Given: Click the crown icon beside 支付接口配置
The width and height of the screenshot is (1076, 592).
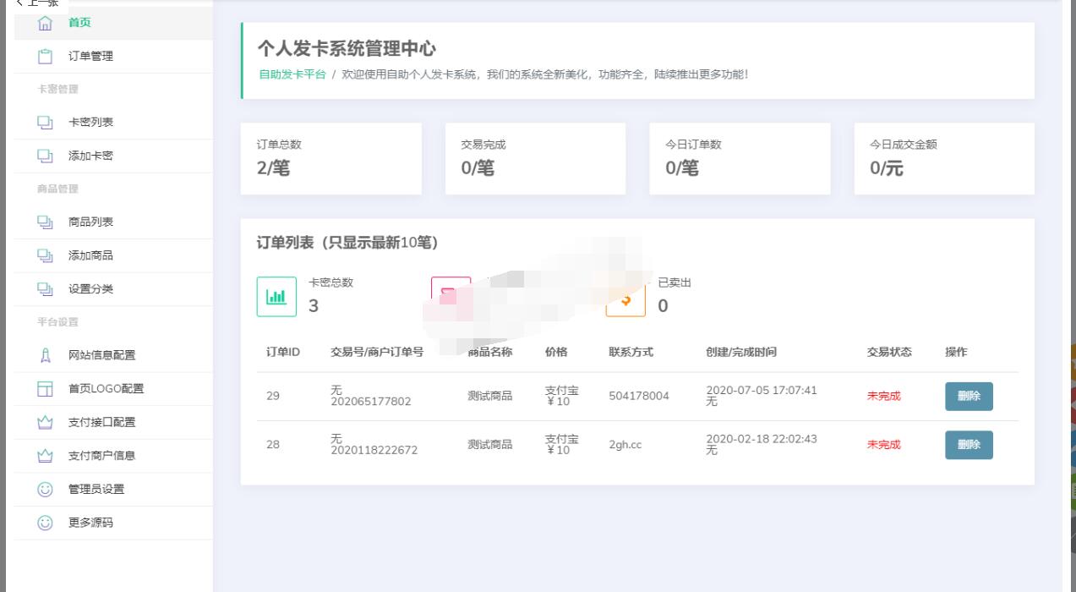Looking at the screenshot, I should (45, 422).
